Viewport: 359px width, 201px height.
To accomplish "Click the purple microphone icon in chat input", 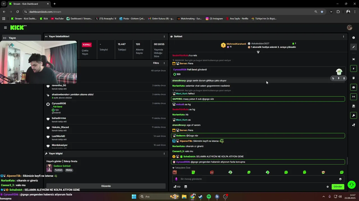I will tap(176, 179).
